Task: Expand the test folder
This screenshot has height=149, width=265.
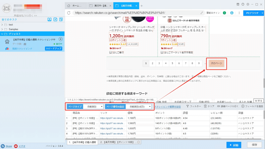Action: 2,25
